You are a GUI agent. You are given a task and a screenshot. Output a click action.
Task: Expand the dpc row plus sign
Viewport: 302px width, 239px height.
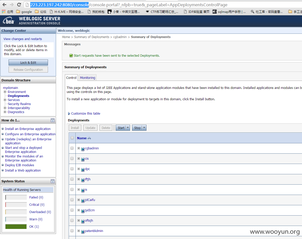pos(79,169)
